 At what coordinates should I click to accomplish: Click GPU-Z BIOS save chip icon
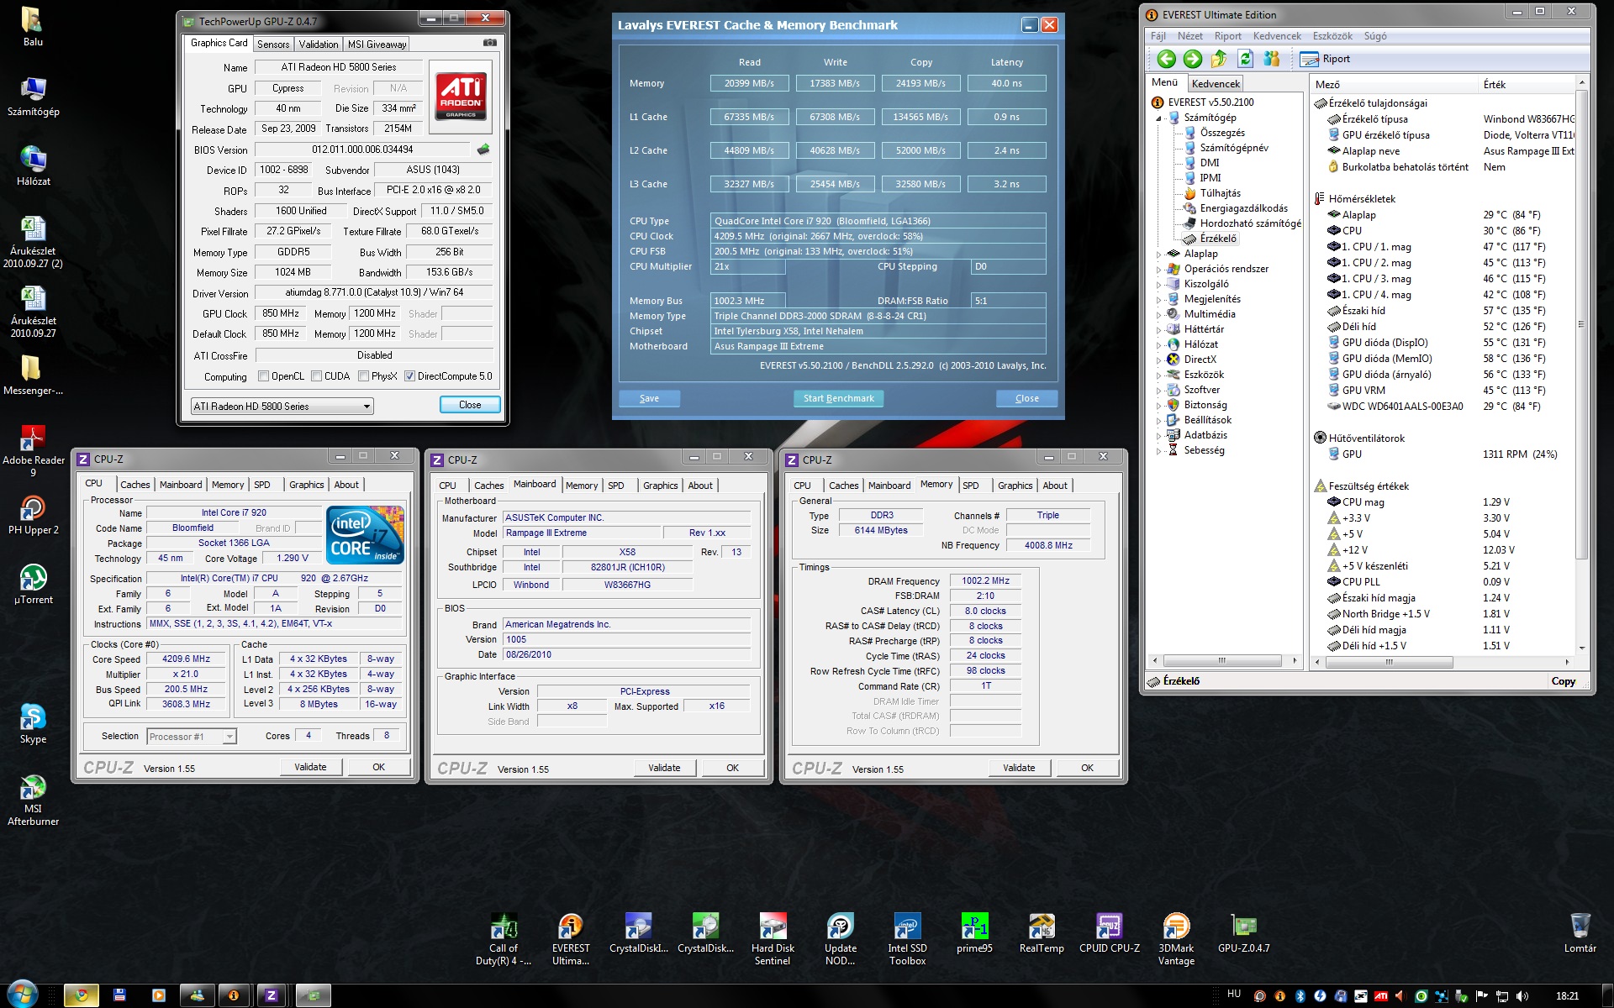click(x=483, y=150)
